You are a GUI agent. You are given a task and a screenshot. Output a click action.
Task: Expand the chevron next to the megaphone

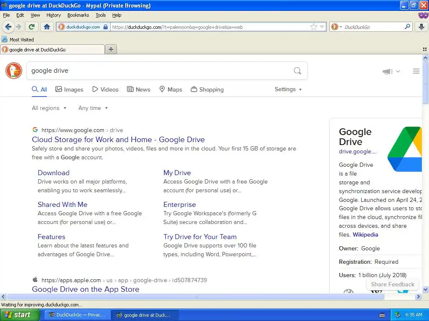(x=398, y=71)
